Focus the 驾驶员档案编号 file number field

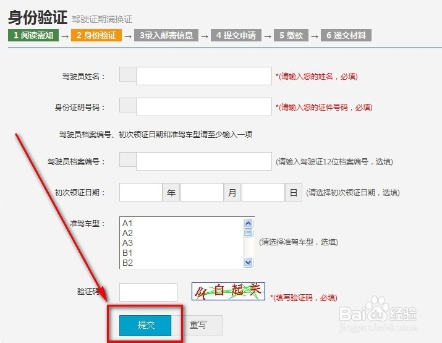click(204, 161)
